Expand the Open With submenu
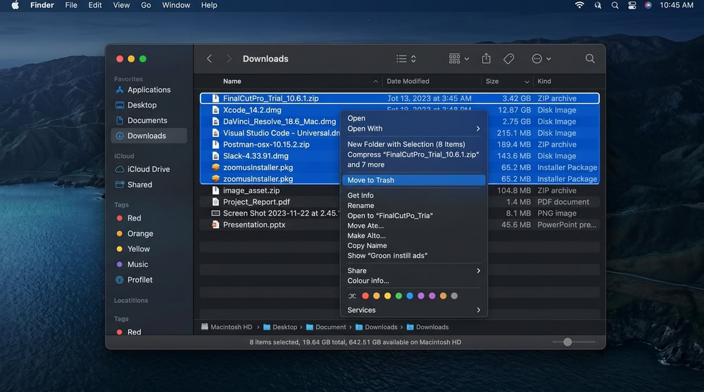 coord(413,129)
